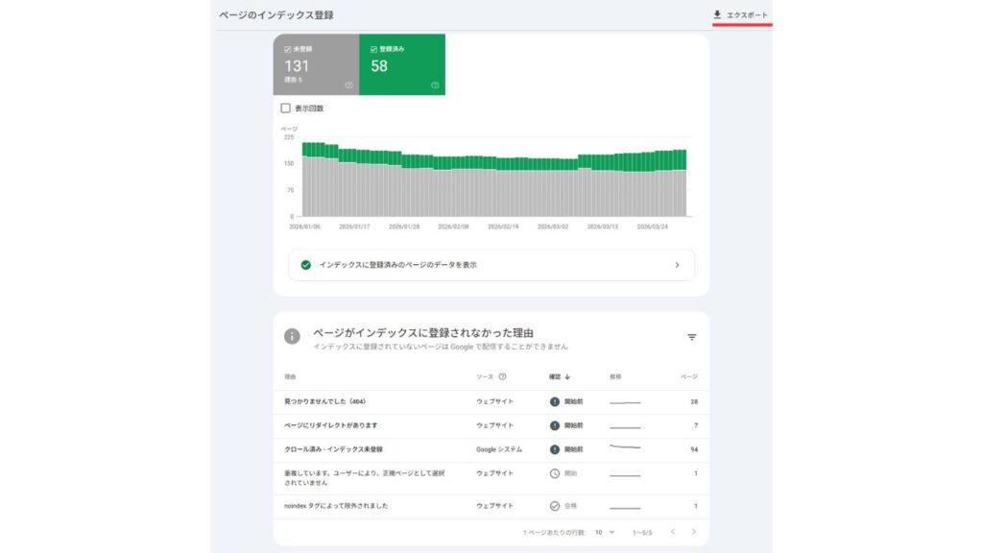Go to the previous page of table results
The height and width of the screenshot is (553, 983).
(x=672, y=532)
